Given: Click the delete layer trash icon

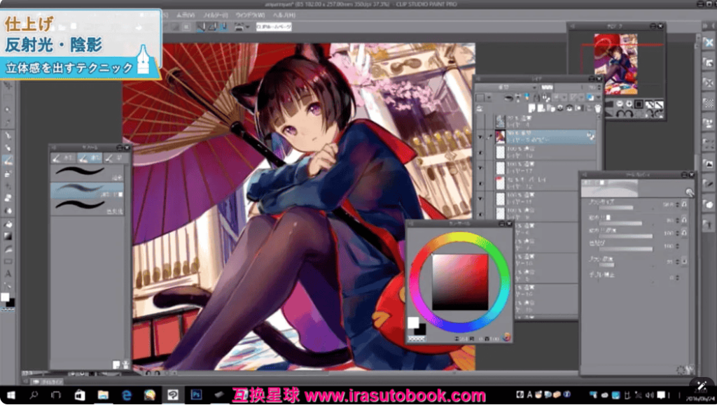Looking at the screenshot, I should pyautogui.click(x=597, y=108).
